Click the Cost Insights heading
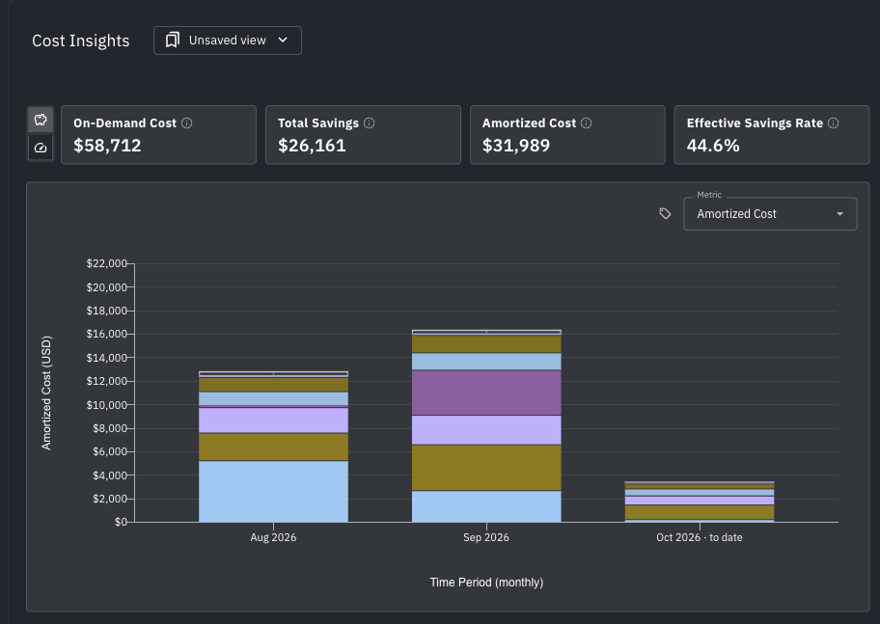 click(x=81, y=41)
